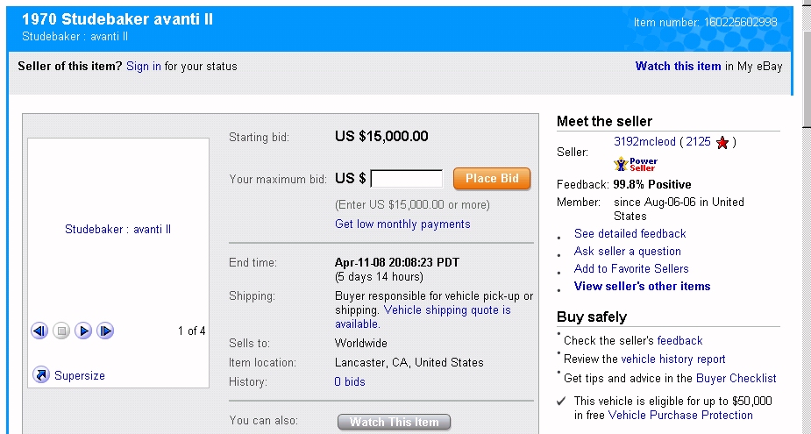Go to the previous photo in slideshow

pyautogui.click(x=39, y=331)
